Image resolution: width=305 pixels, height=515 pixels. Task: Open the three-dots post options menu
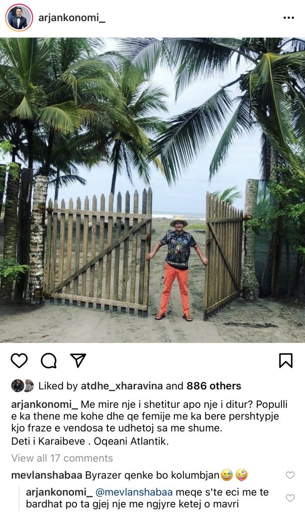(x=288, y=18)
